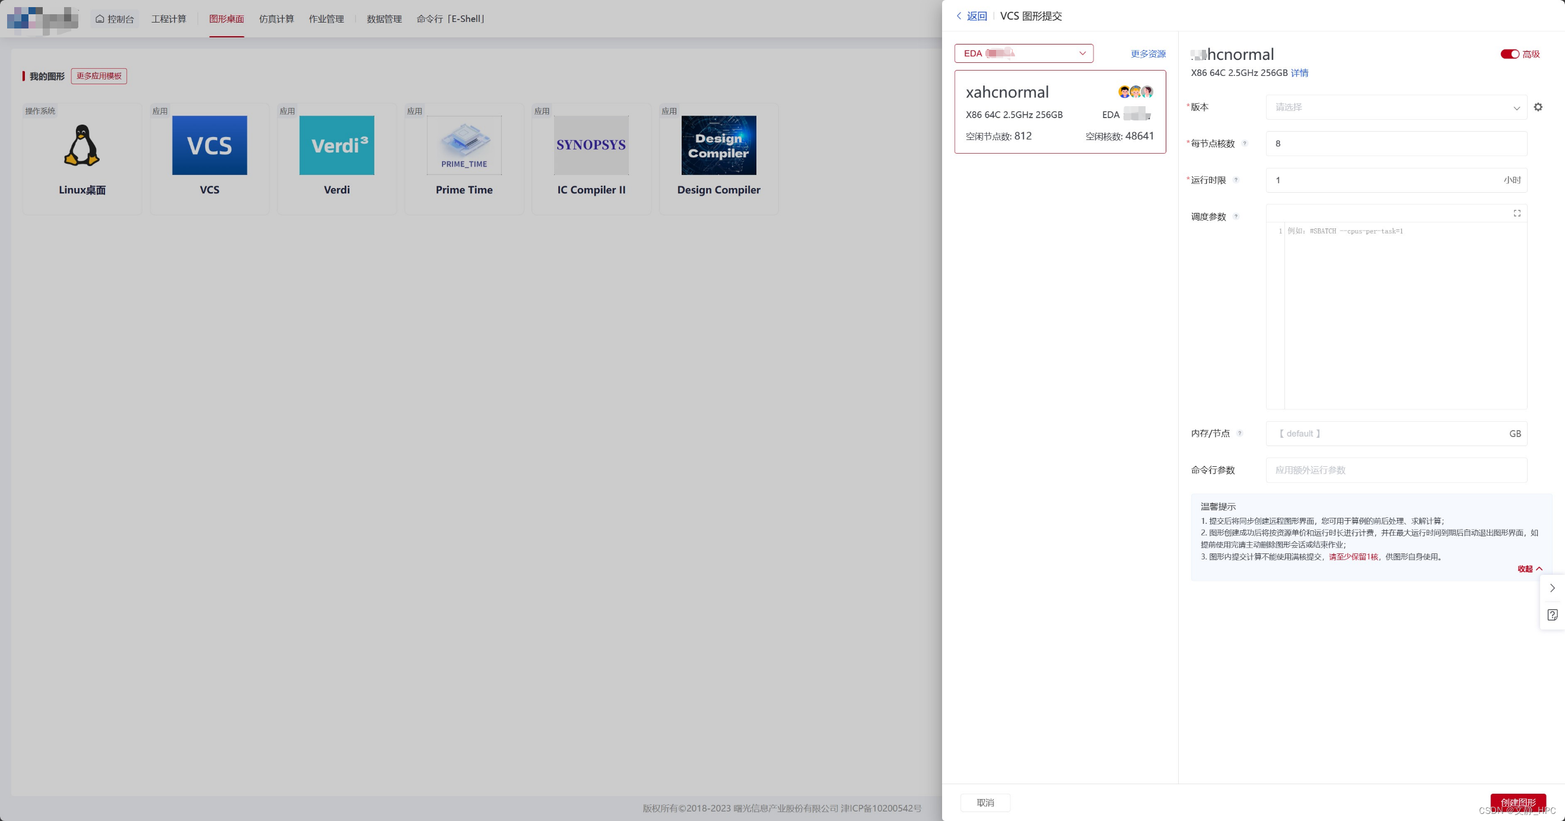1565x821 pixels.
Task: Open the IC Compiler II Synopsys icon
Action: [x=591, y=145]
